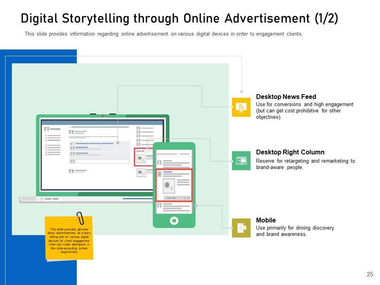Click the profile avatar at laptop screen top-left

click(x=47, y=129)
